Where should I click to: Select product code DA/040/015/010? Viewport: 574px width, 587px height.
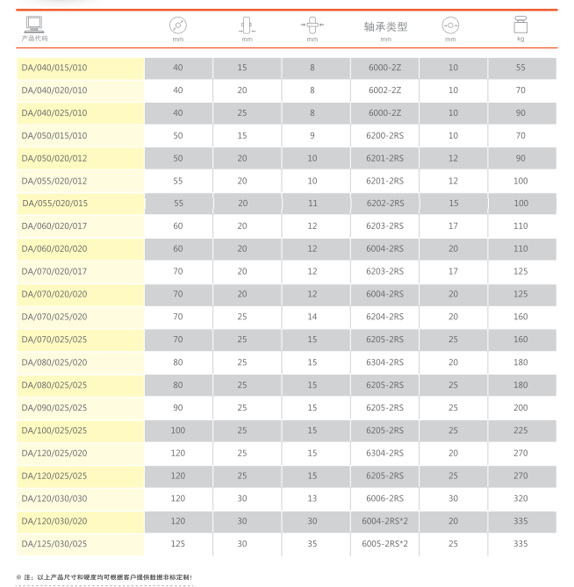[x=54, y=68]
